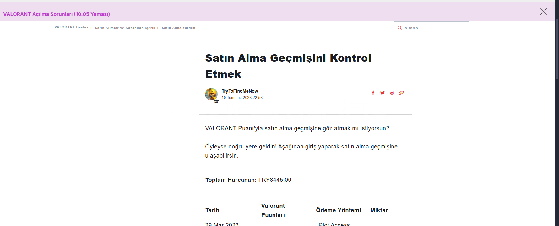Share article on Facebook
559x226 pixels.
[373, 93]
